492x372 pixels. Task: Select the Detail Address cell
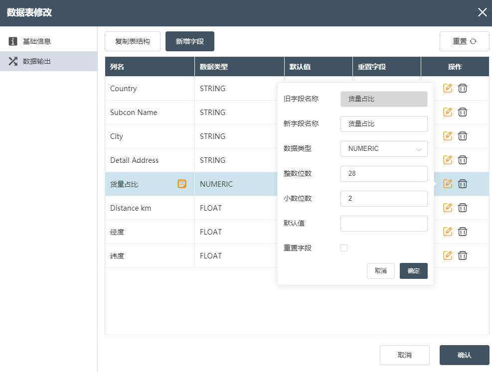coord(150,160)
